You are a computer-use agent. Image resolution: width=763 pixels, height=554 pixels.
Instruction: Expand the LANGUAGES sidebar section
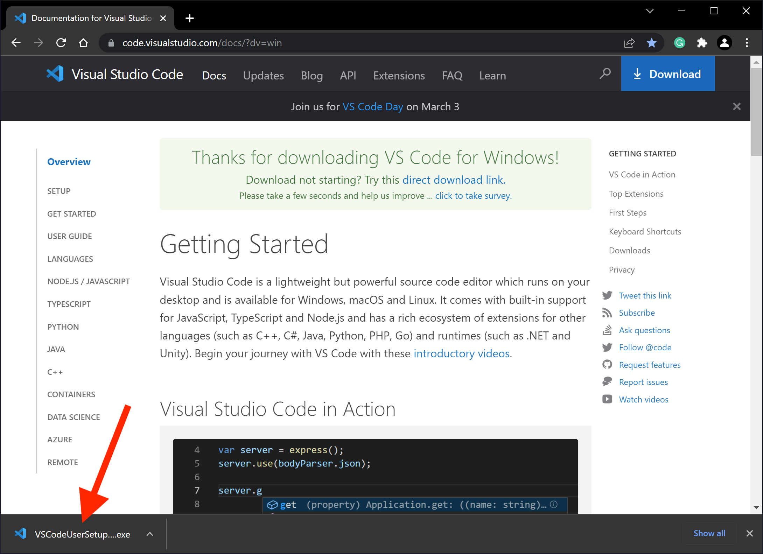pos(70,259)
